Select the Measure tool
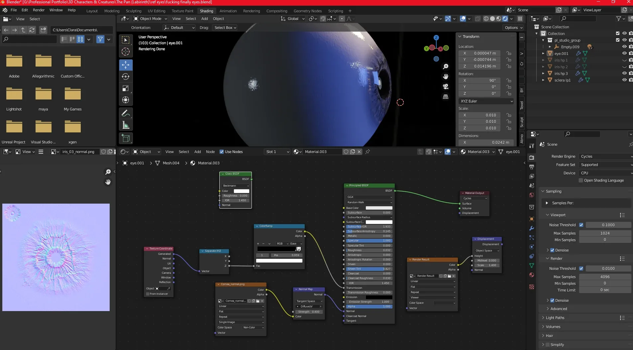 [x=126, y=125]
